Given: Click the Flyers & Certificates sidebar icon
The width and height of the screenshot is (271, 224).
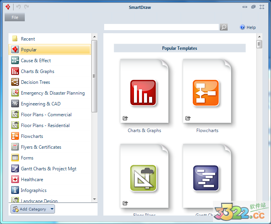Looking at the screenshot, I should tap(15, 147).
